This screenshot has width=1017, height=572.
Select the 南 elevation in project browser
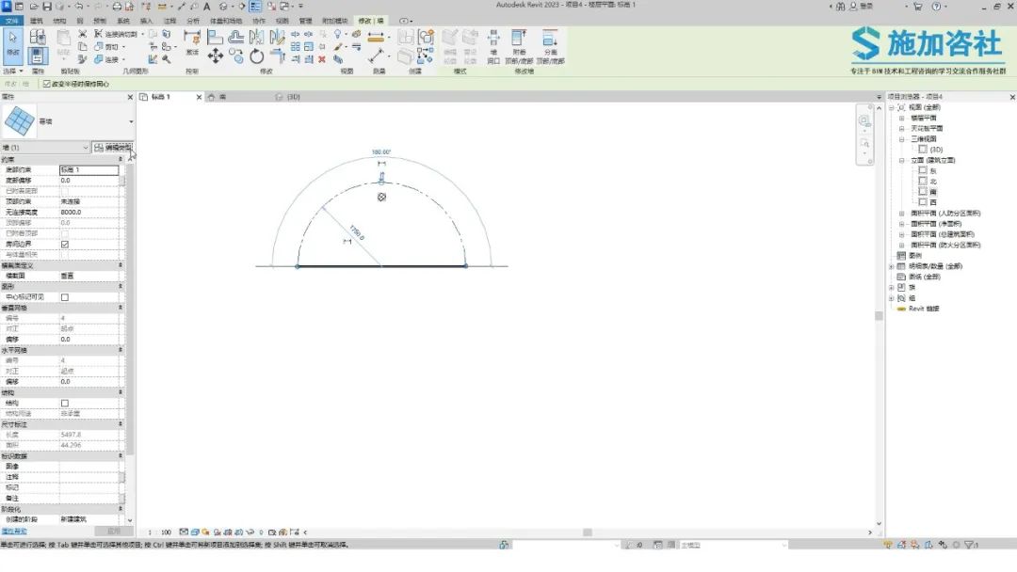932,192
